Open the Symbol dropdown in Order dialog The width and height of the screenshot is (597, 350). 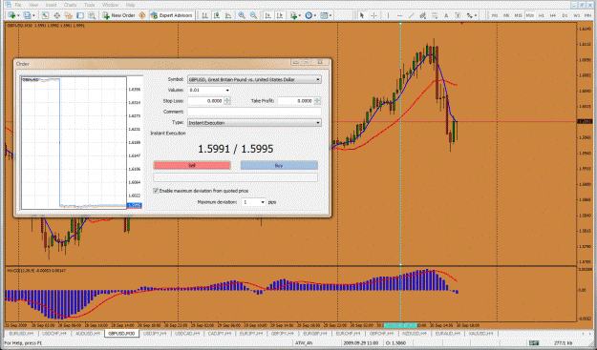[254, 79]
